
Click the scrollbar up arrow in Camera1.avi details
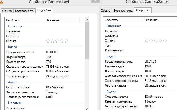[x=86, y=20]
